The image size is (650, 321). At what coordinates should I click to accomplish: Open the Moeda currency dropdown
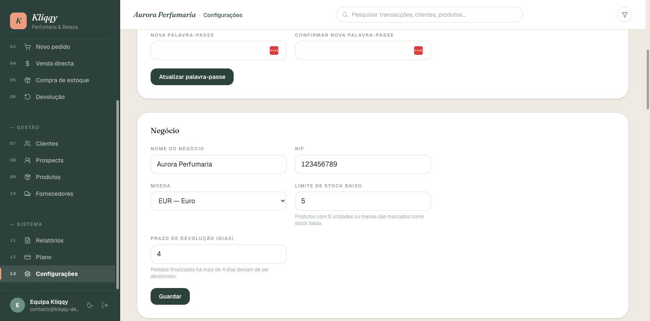tap(219, 201)
